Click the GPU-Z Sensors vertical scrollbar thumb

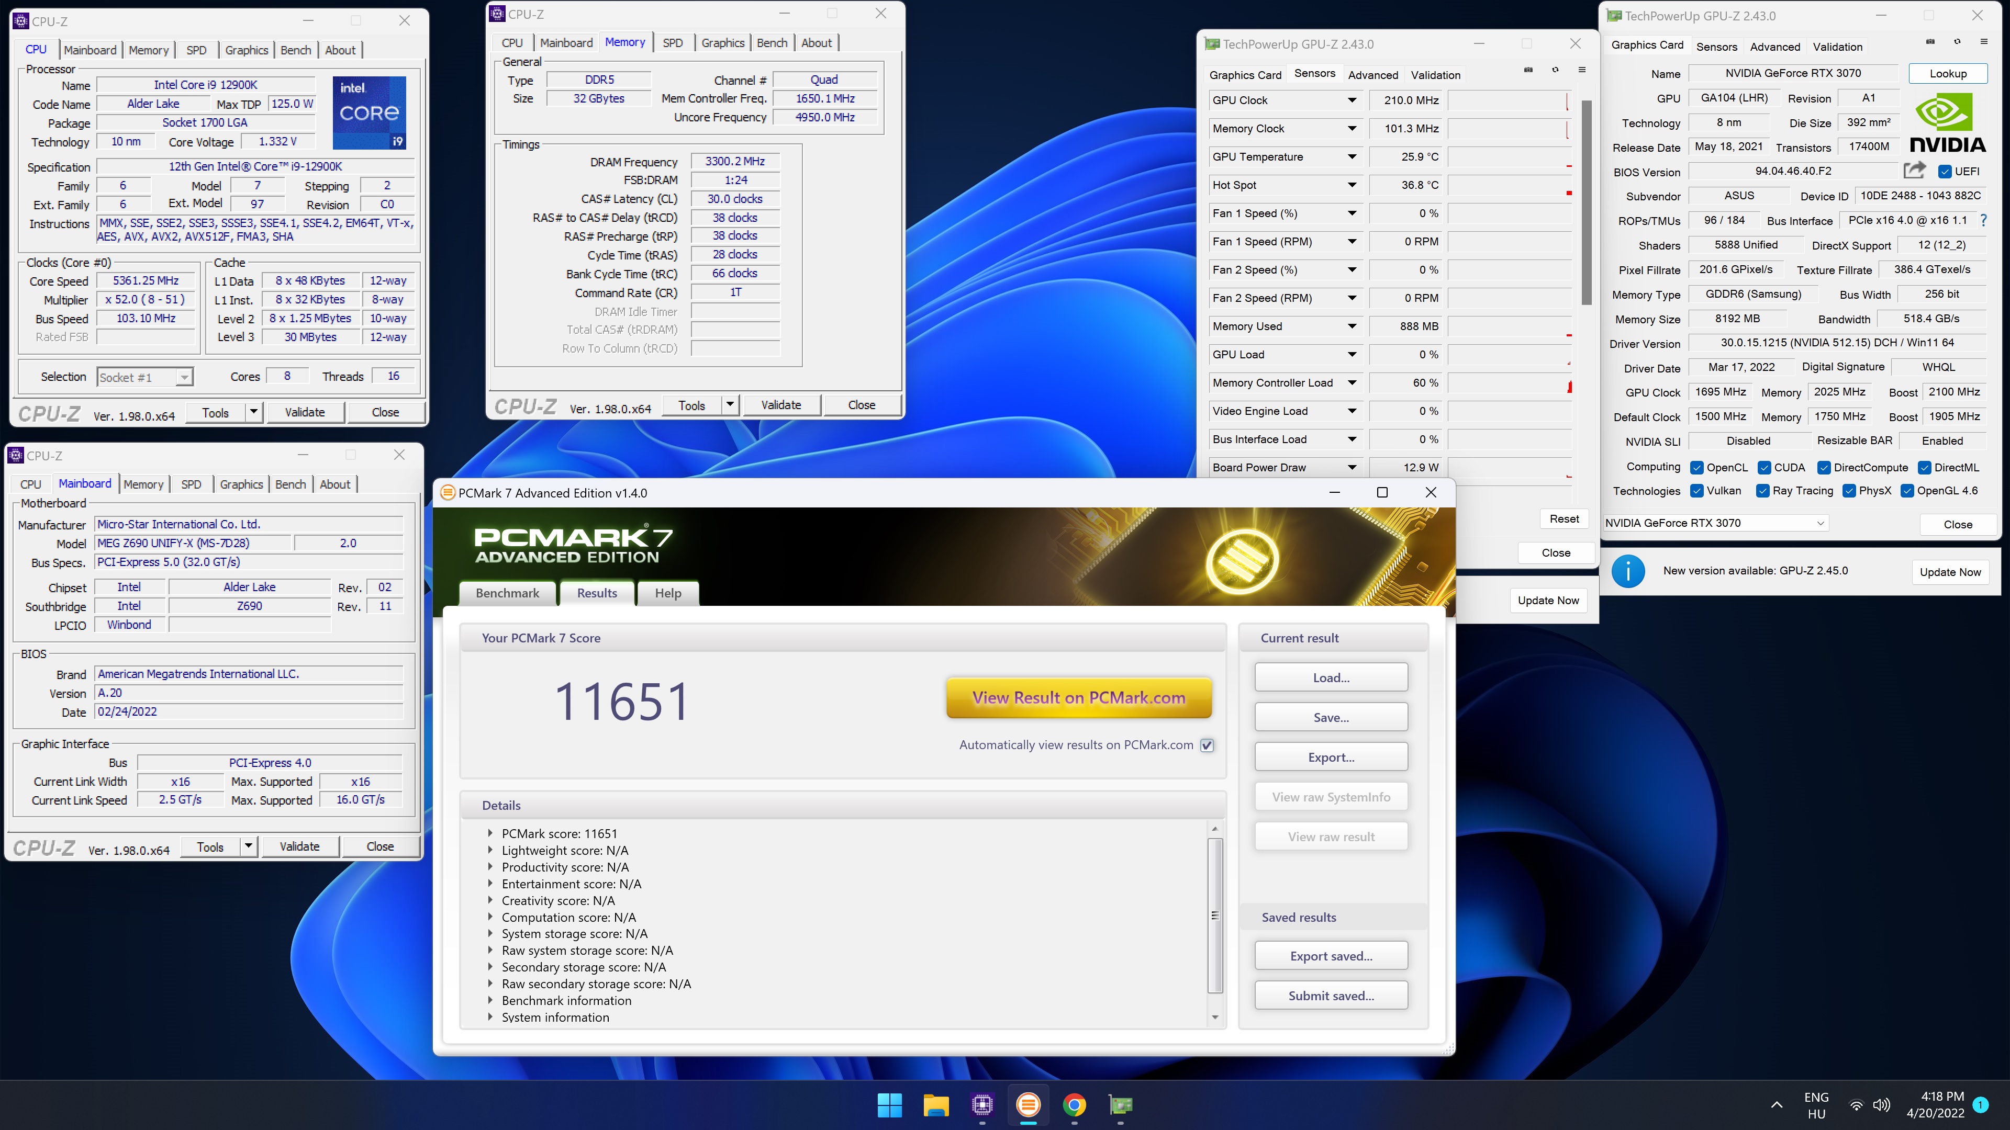coord(1587,203)
